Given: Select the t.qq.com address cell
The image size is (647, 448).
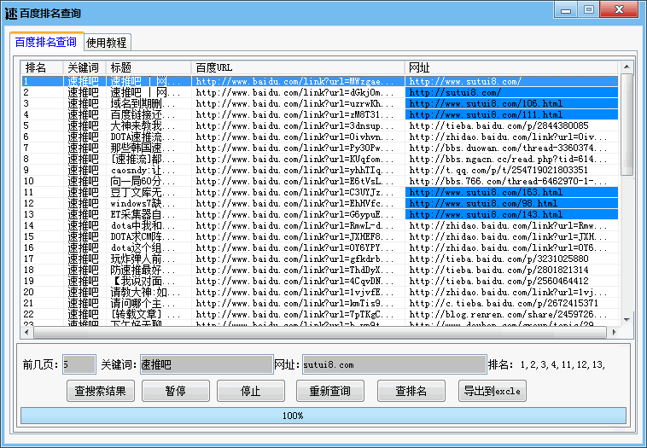Looking at the screenshot, I should pos(510,171).
